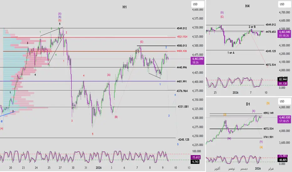Viewport: 292px width, 172px height.
Task: Click the 4592.149 label on D1 chart
Action: pos(269,113)
